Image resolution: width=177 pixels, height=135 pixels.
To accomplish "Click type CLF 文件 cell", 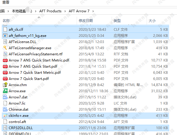I will (x=121, y=30).
